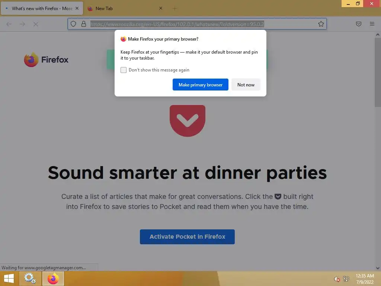Click the large Pocket logo image
Screen dimensions: 381x286
[x=188, y=121]
